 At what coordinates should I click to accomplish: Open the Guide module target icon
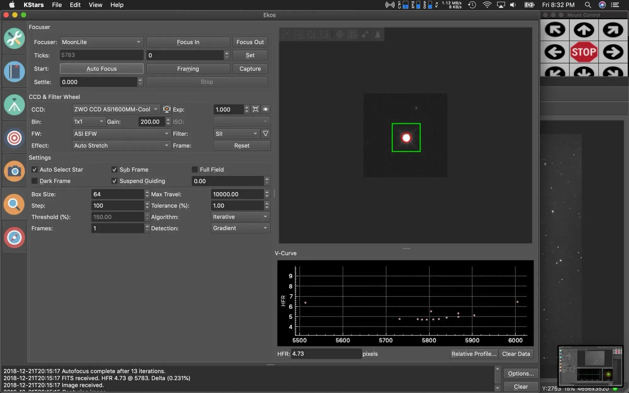(x=14, y=138)
